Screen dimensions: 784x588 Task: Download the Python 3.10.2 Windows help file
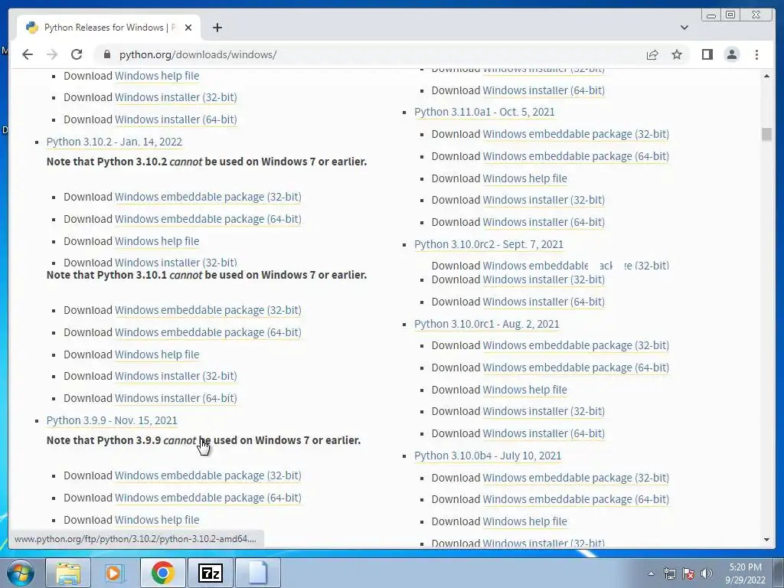click(x=157, y=241)
